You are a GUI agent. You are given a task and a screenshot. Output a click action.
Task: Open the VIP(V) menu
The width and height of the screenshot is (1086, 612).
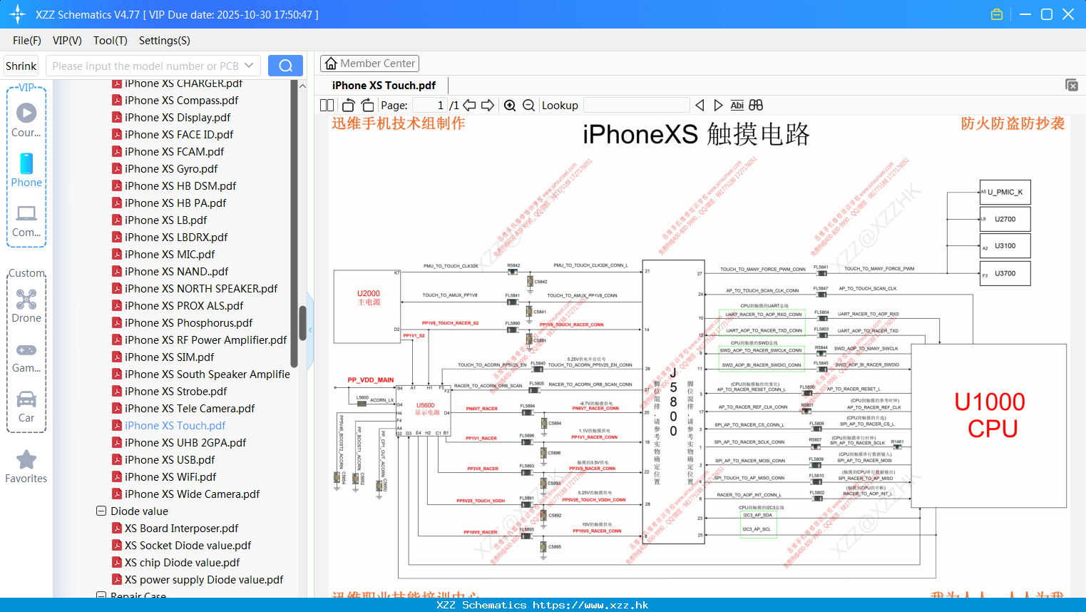[67, 41]
